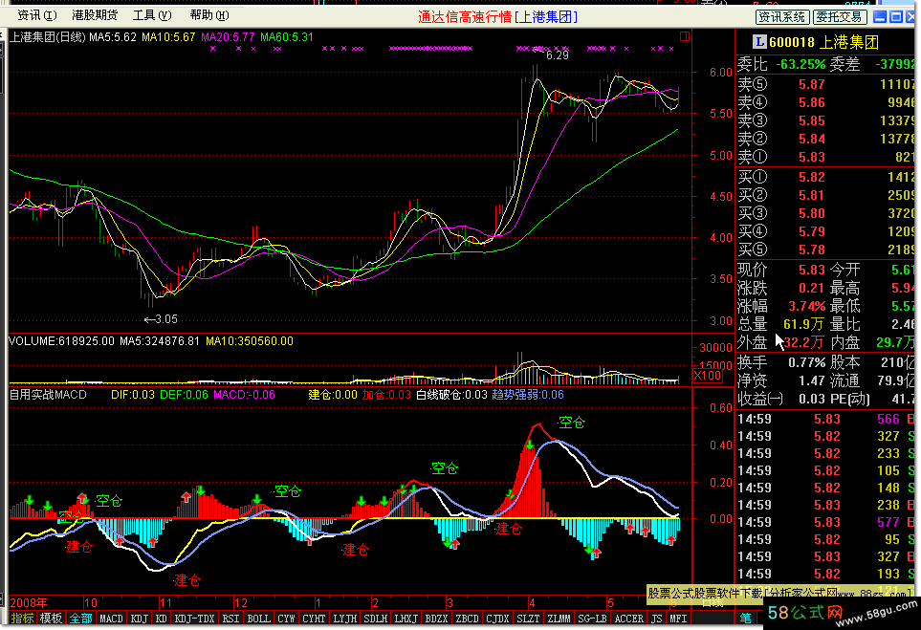Click the 2008年 marker on the time axis
The height and width of the screenshot is (630, 921).
(x=29, y=603)
